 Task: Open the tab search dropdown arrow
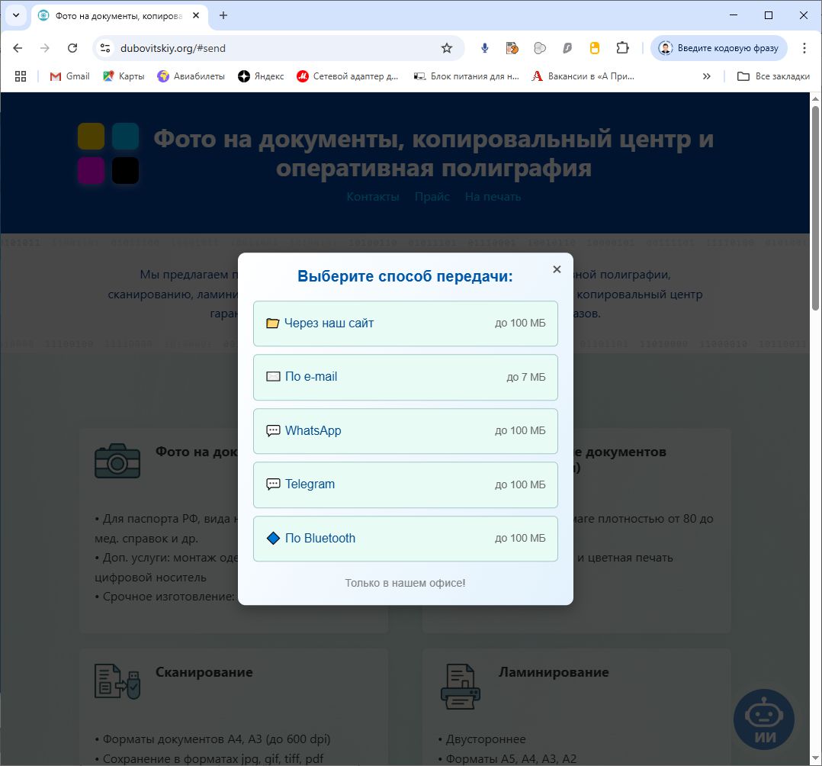tap(16, 15)
